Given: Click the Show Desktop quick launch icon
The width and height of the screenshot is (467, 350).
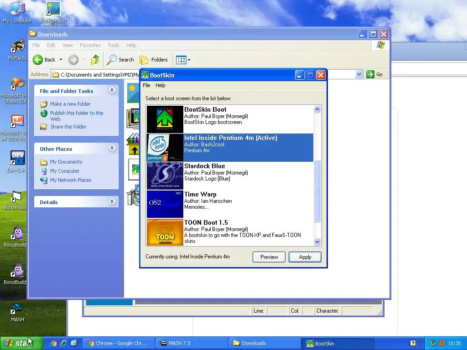Looking at the screenshot, I should click(x=74, y=343).
